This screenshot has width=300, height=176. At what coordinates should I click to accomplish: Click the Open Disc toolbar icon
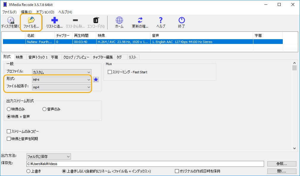pyautogui.click(x=11, y=21)
